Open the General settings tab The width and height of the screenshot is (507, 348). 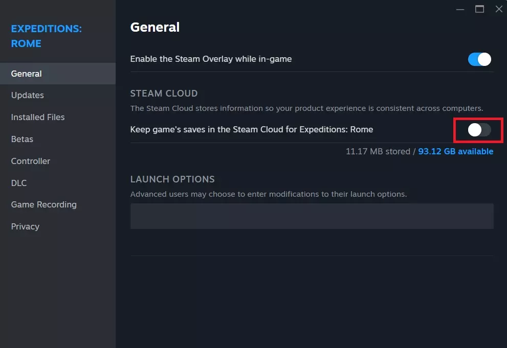tap(27, 74)
